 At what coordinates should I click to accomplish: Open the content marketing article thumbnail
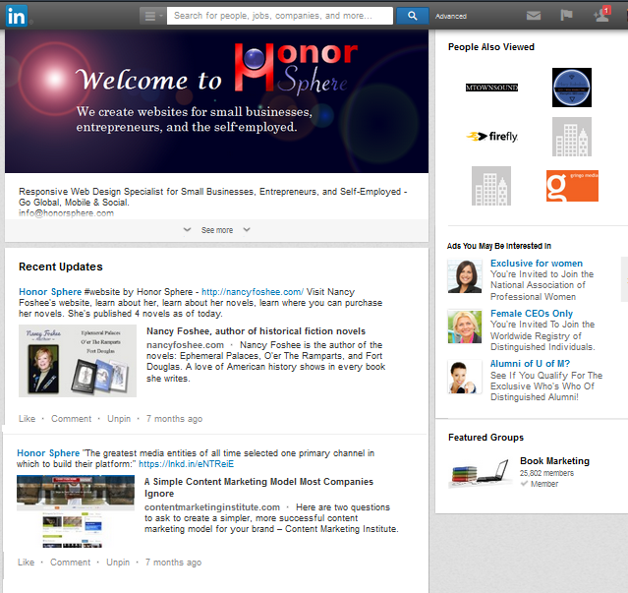tap(76, 511)
